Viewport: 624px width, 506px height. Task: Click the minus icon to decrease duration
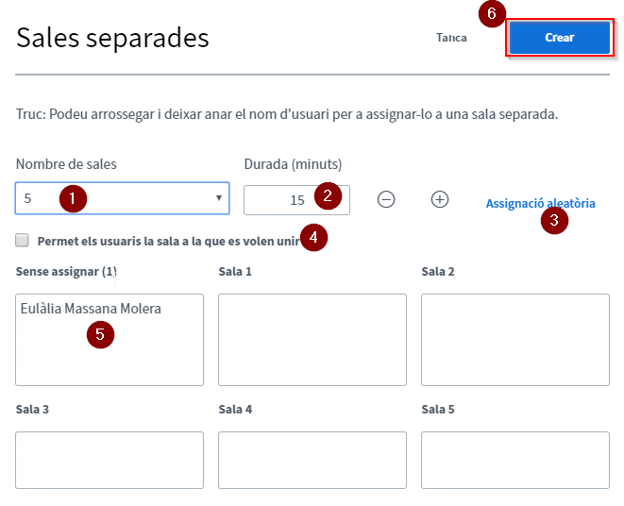coord(385,199)
